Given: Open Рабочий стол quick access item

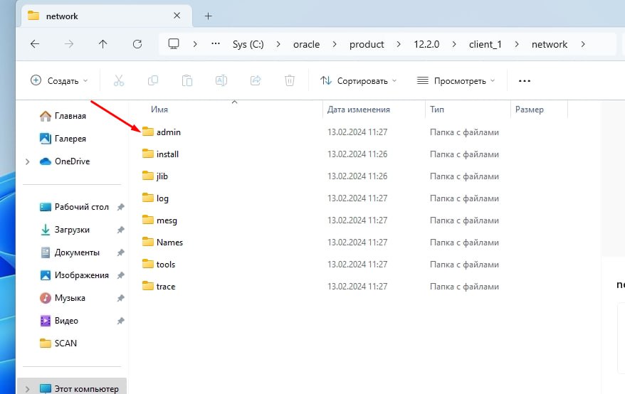Looking at the screenshot, I should 74,207.
